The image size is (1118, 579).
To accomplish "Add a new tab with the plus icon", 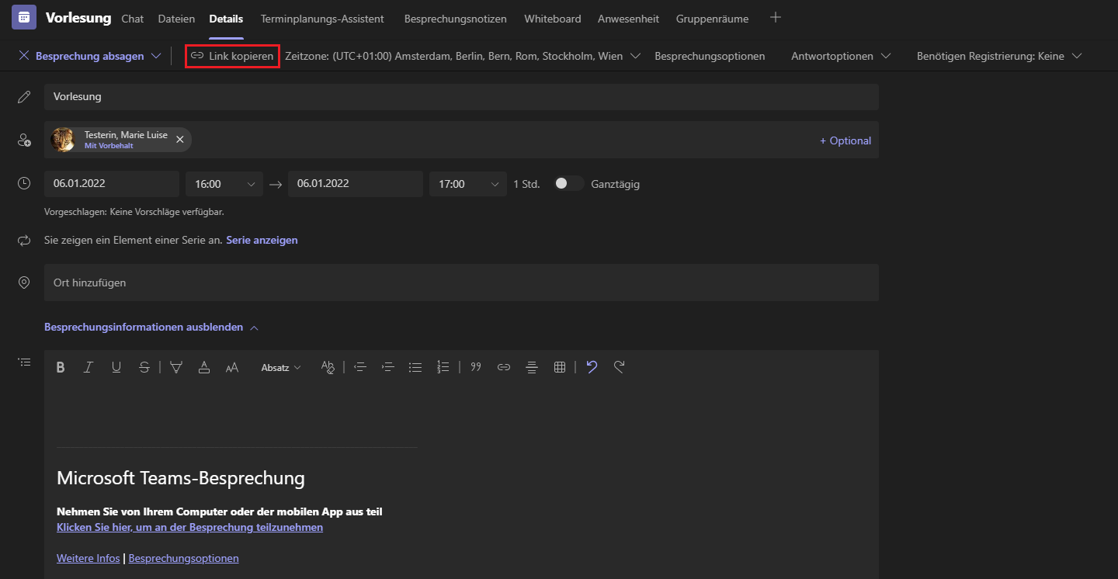I will pos(775,18).
